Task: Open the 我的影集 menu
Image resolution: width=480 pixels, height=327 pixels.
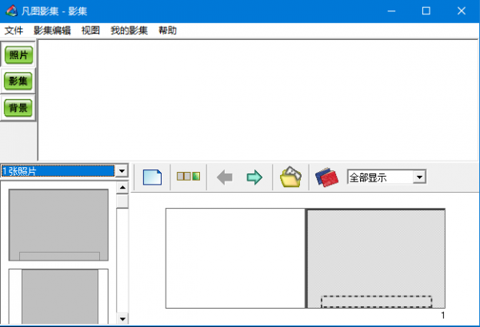Action: (129, 30)
